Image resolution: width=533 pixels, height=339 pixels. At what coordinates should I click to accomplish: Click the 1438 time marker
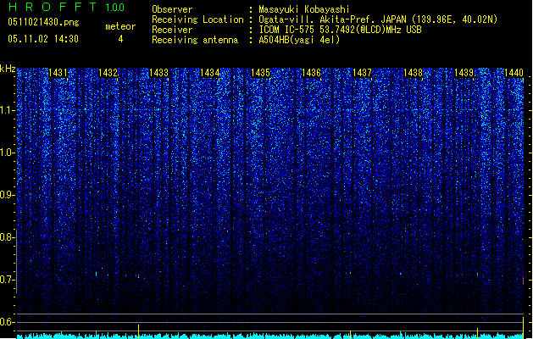413,73
